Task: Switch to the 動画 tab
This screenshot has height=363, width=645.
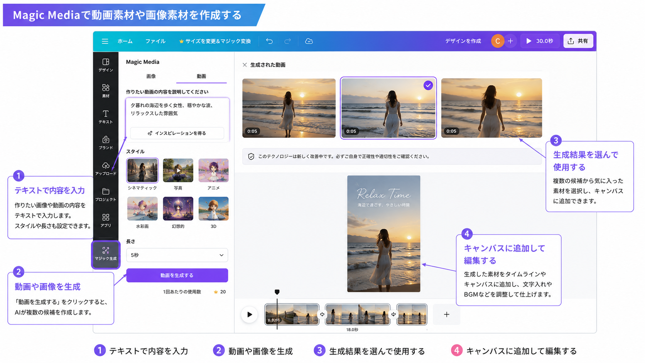Action: (201, 76)
